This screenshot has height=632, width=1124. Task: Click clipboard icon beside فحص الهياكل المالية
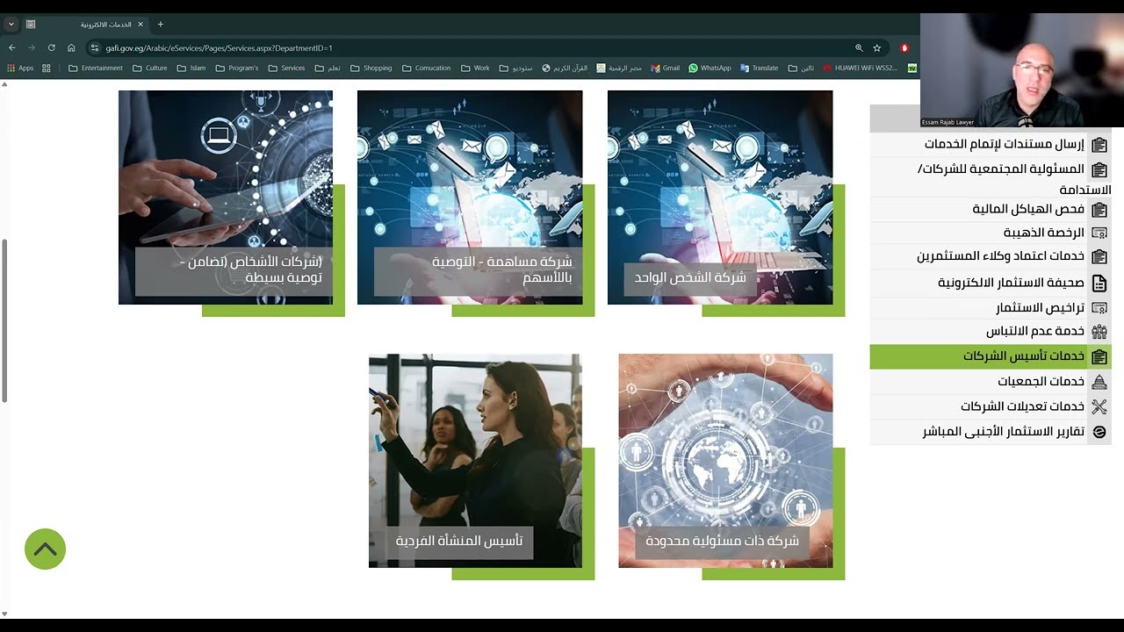pyautogui.click(x=1099, y=209)
